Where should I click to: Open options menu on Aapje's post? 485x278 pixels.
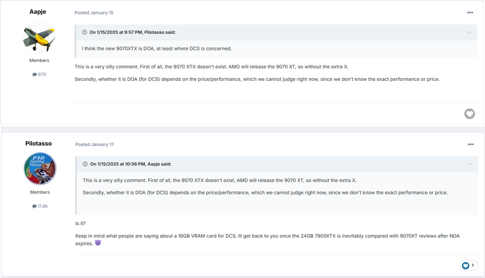470,13
